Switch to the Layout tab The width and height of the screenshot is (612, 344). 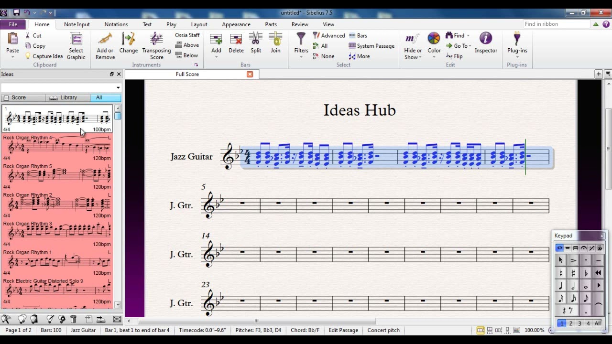point(199,24)
